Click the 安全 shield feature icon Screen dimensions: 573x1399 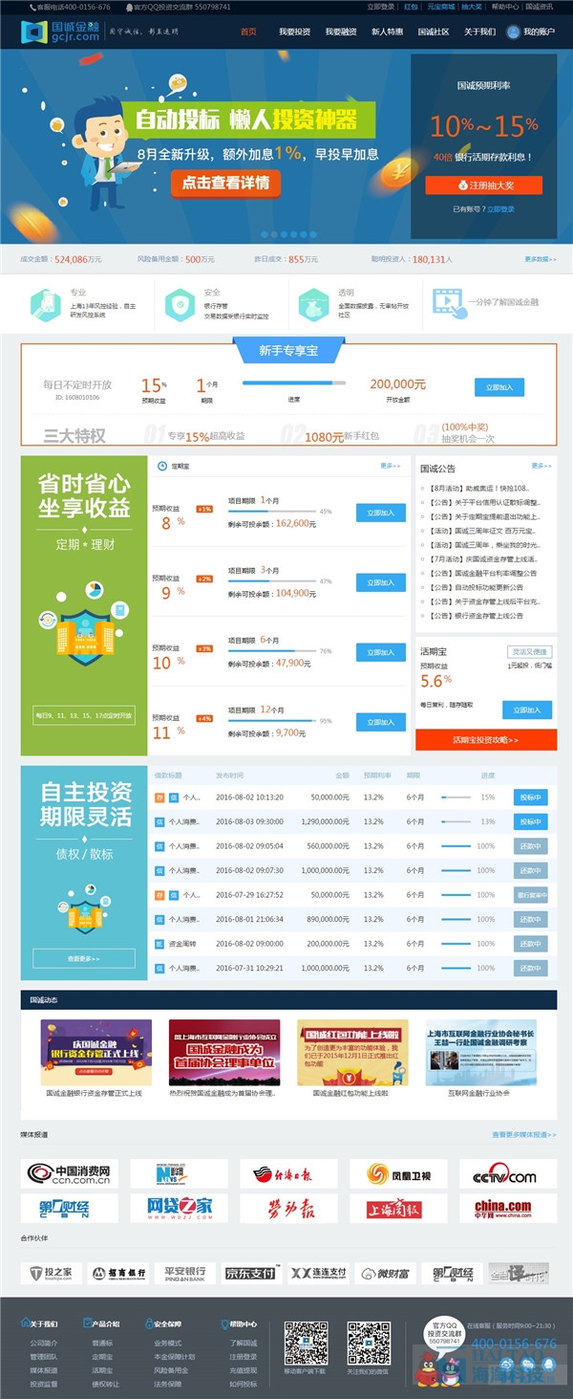[179, 303]
